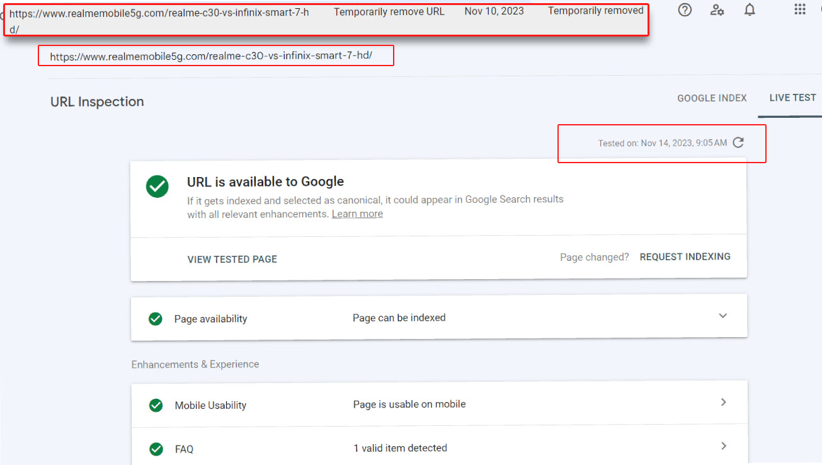Click the 'FAQ' row label
The width and height of the screenshot is (822, 465).
click(184, 449)
